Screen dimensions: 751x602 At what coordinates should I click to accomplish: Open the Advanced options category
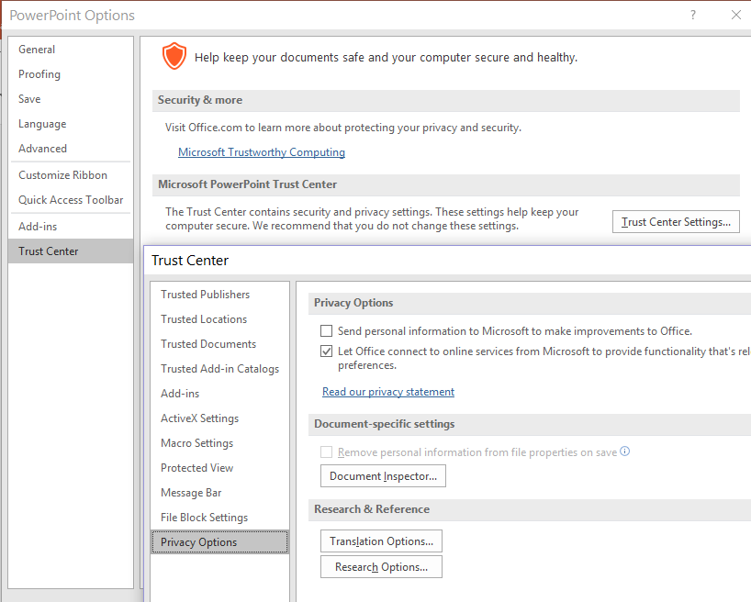point(71,149)
